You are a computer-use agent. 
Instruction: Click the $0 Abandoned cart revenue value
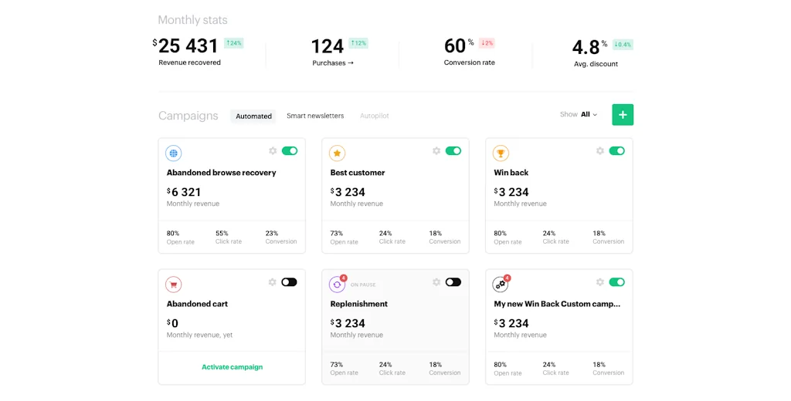(x=172, y=323)
